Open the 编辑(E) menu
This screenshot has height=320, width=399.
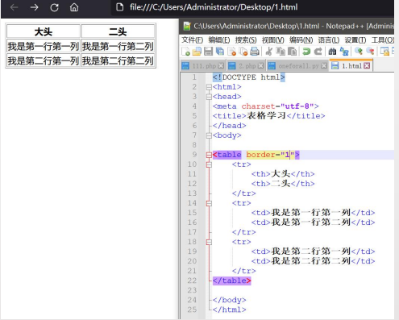pos(219,40)
